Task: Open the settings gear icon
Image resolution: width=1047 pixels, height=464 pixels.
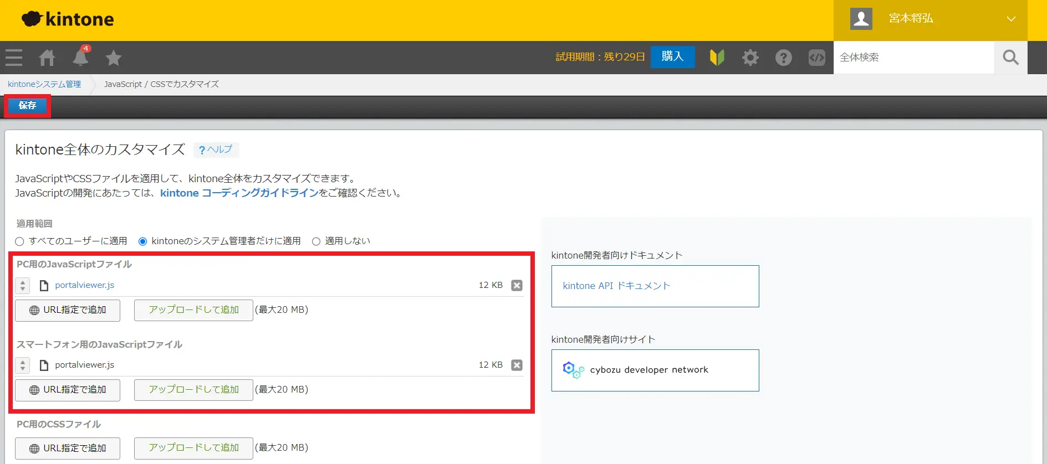Action: pos(750,57)
